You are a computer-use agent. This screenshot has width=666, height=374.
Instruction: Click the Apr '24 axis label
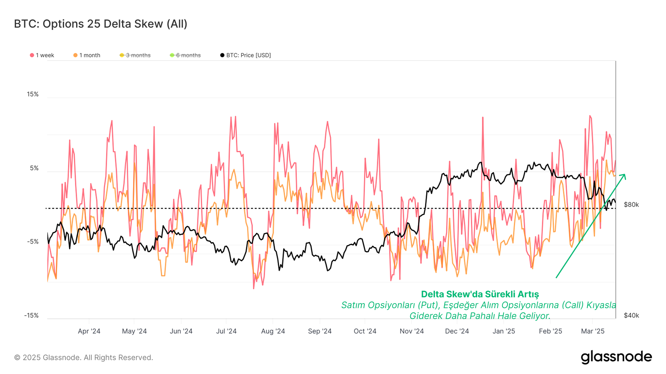(89, 331)
